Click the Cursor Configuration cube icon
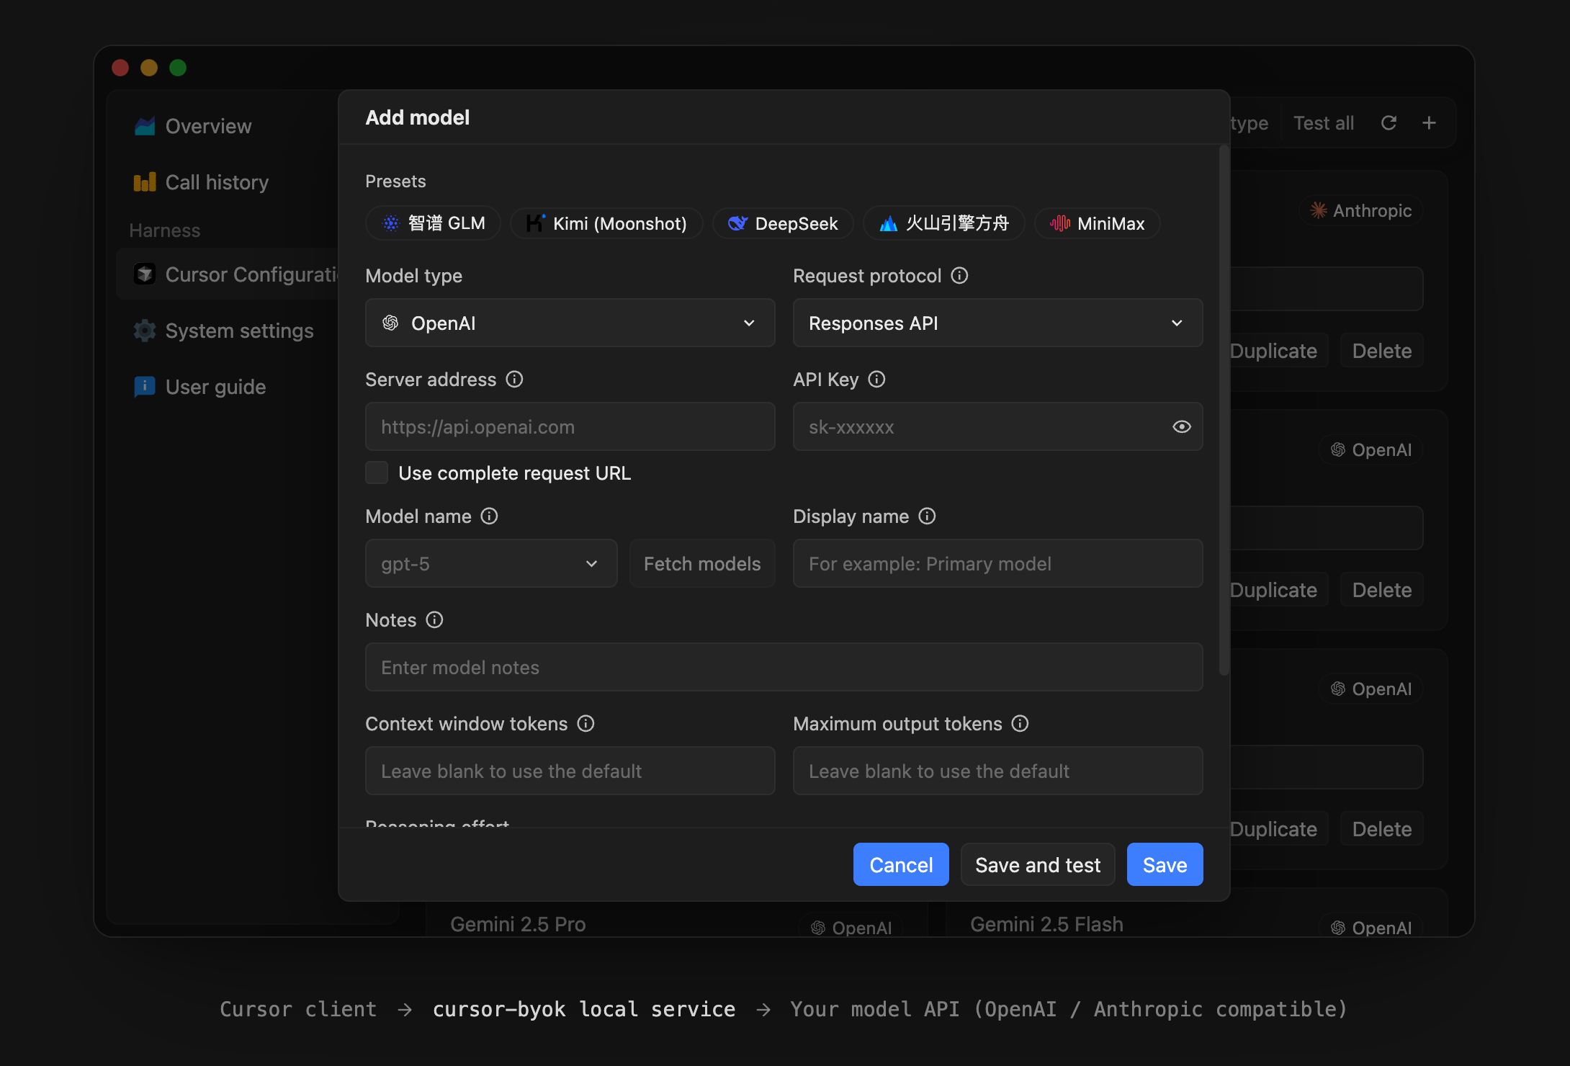The height and width of the screenshot is (1066, 1570). [x=145, y=274]
